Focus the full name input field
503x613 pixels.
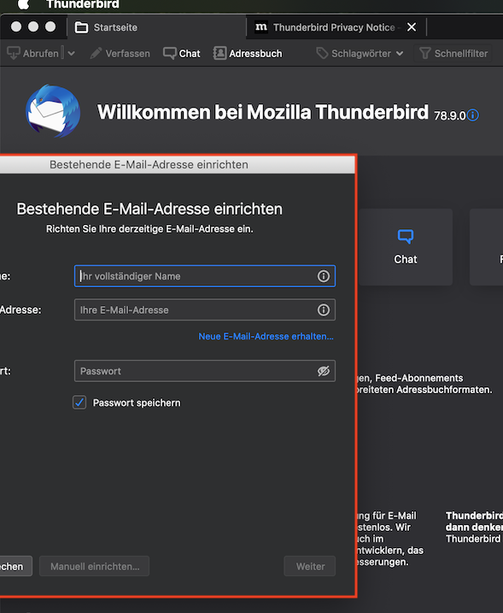(x=205, y=276)
